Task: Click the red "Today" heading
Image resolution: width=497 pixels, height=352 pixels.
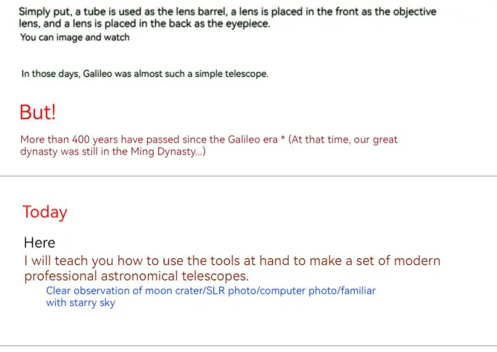Action: coord(44,212)
